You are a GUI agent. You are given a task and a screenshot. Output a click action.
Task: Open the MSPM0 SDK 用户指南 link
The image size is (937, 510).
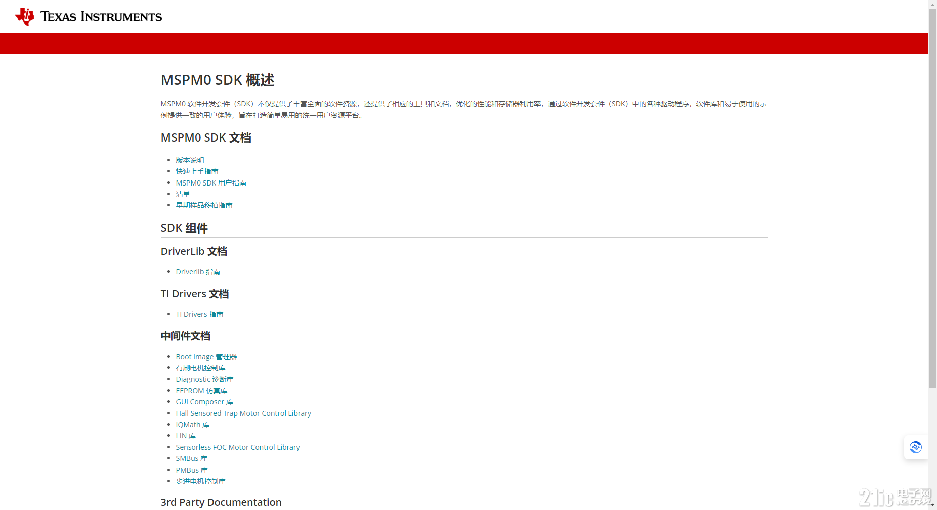(211, 183)
